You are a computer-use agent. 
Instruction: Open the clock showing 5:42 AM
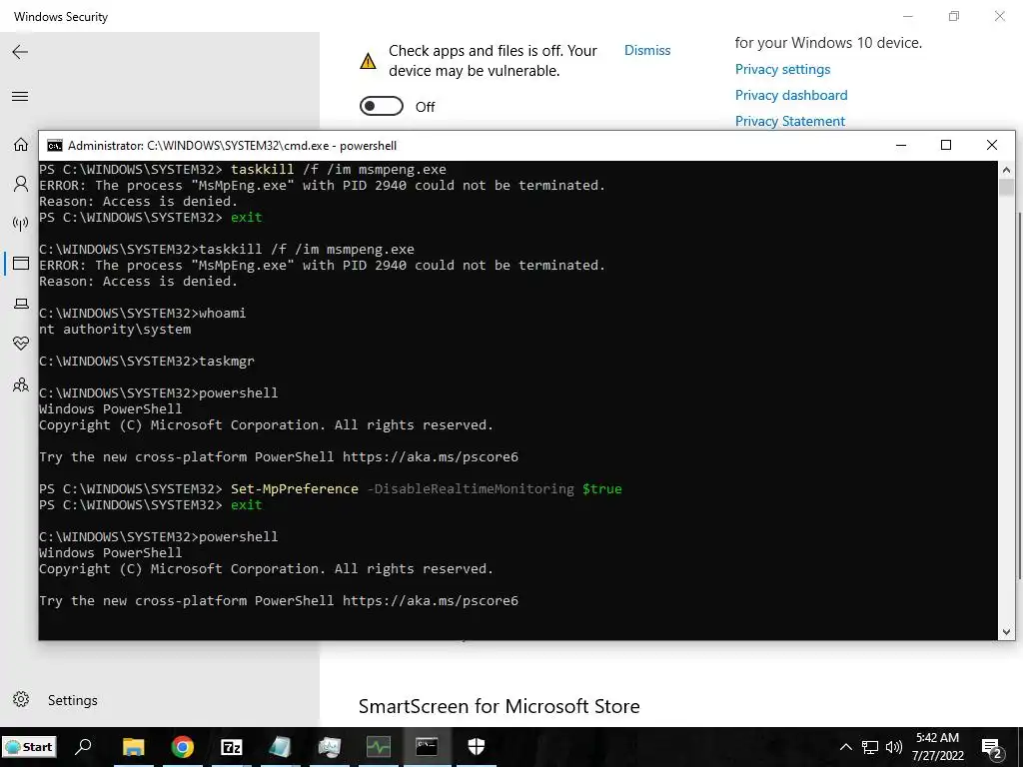click(937, 747)
